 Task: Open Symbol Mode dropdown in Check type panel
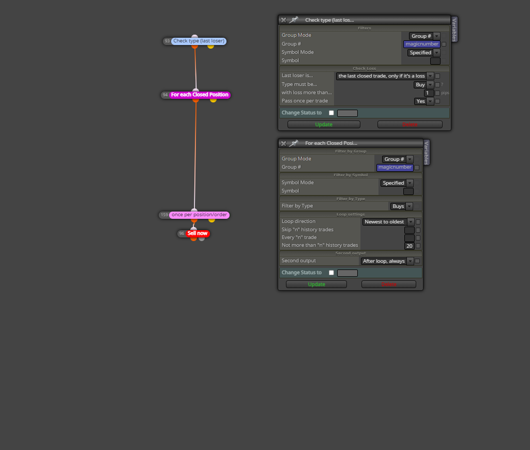click(423, 52)
